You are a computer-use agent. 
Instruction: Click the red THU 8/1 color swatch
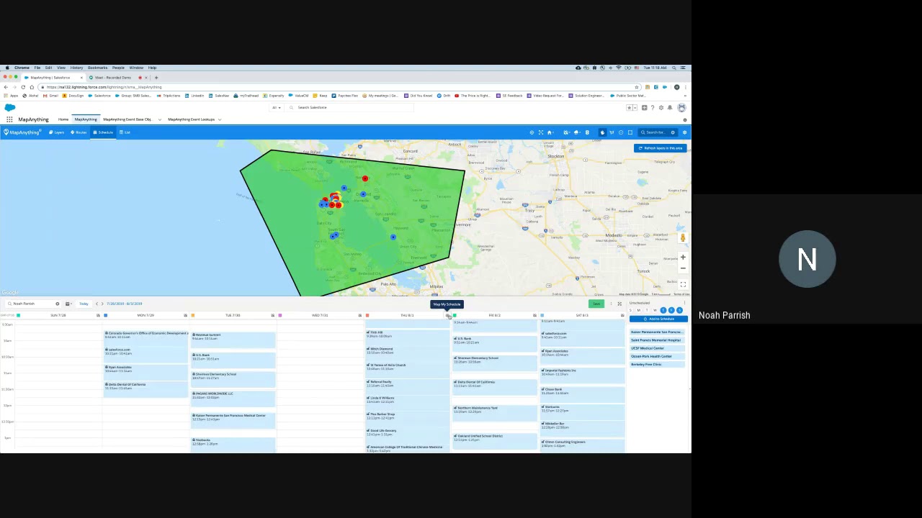coord(367,315)
